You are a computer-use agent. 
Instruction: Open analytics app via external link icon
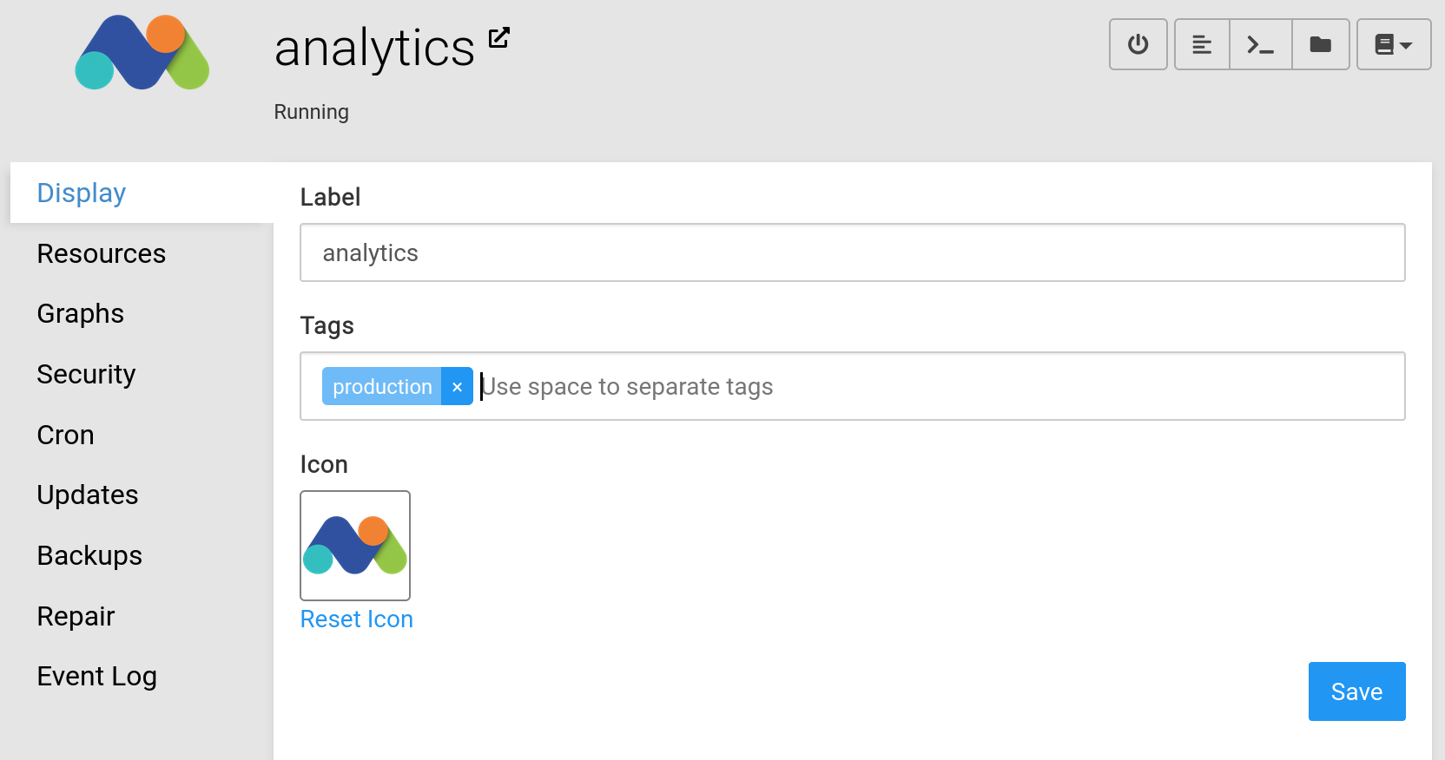click(x=498, y=37)
